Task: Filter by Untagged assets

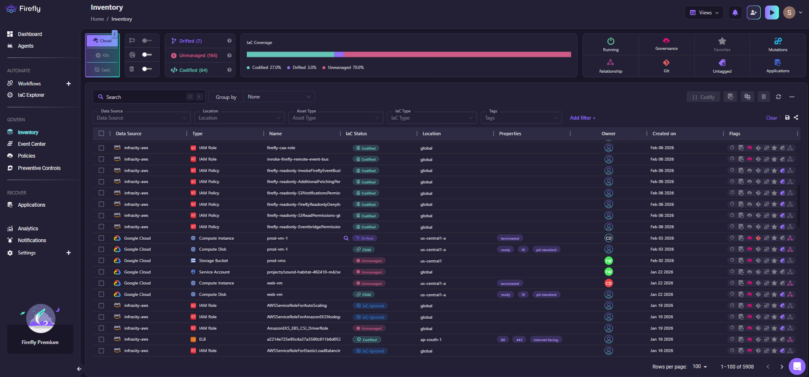Action: (722, 66)
